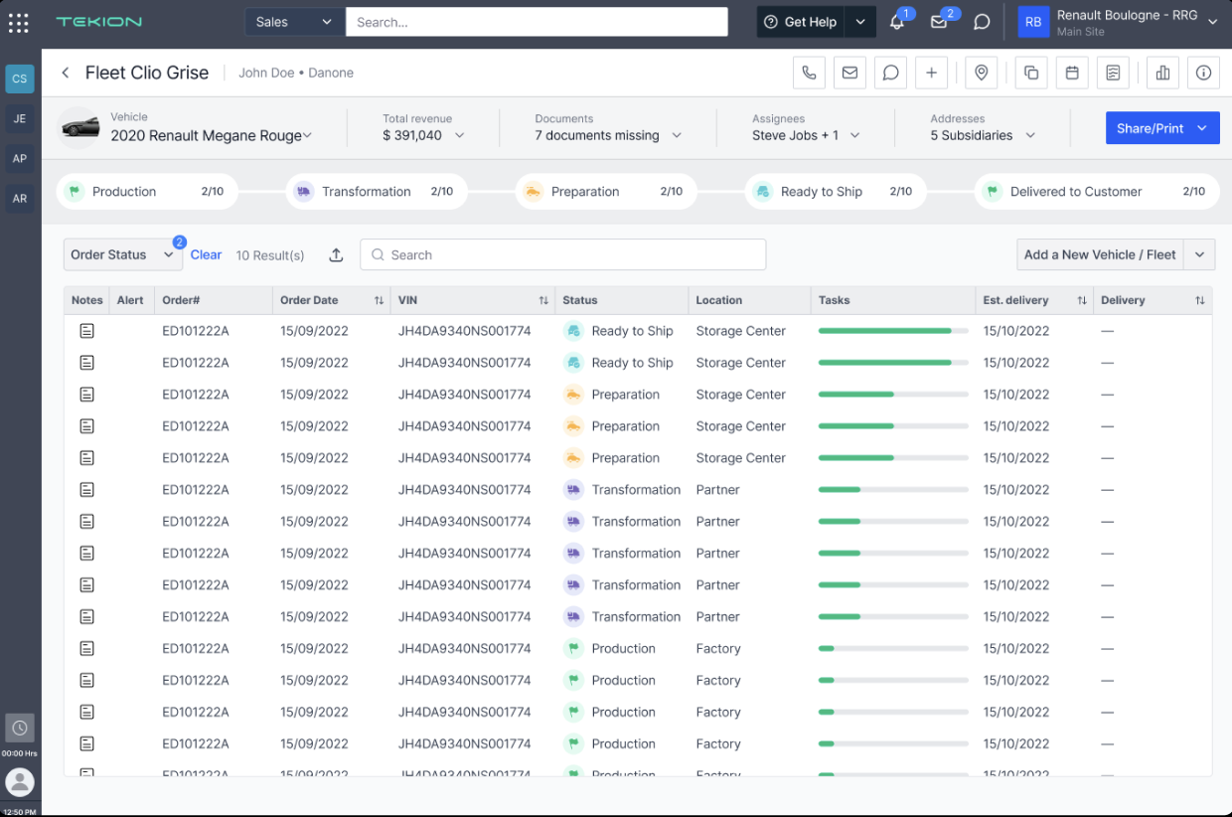Click the notifications bell icon
The height and width of the screenshot is (817, 1232).
pos(897,22)
